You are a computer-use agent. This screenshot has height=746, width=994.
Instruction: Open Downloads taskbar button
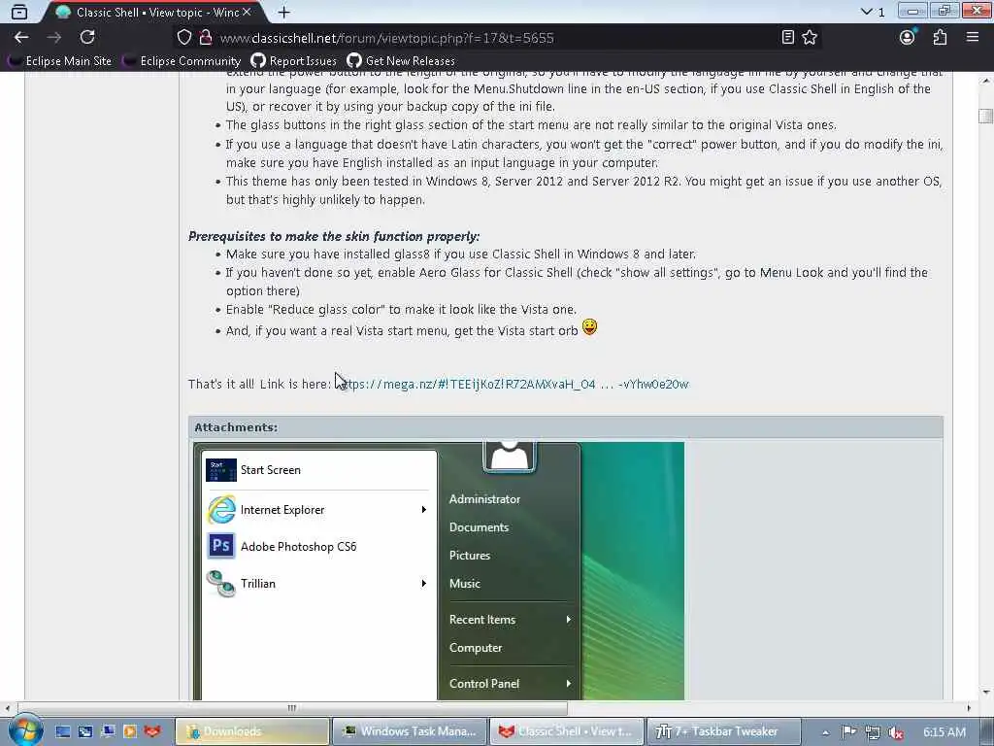coord(251,731)
